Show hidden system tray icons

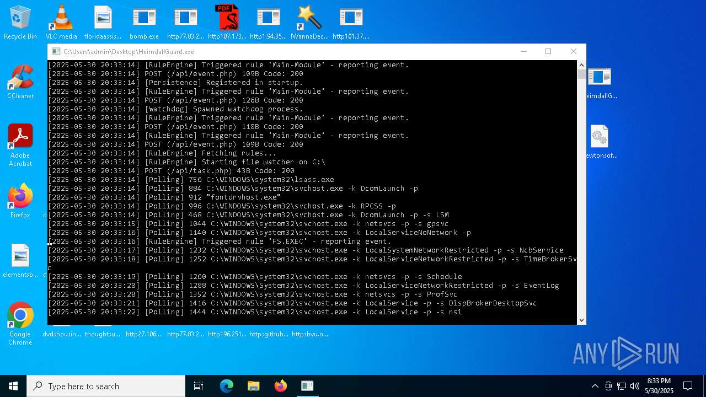(x=595, y=386)
